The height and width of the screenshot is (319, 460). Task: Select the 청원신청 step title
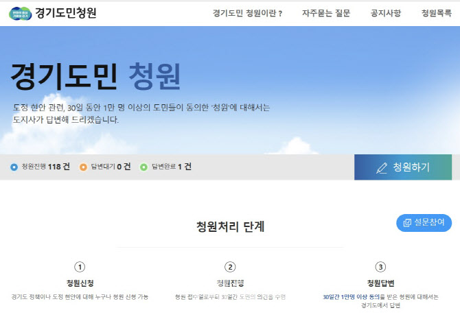(x=80, y=283)
